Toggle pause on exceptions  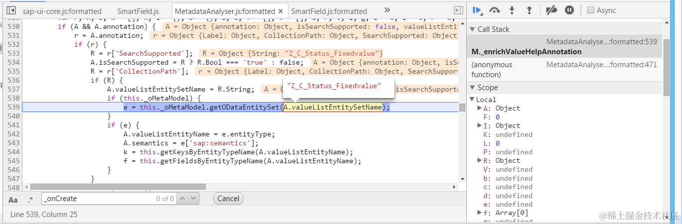tap(569, 10)
